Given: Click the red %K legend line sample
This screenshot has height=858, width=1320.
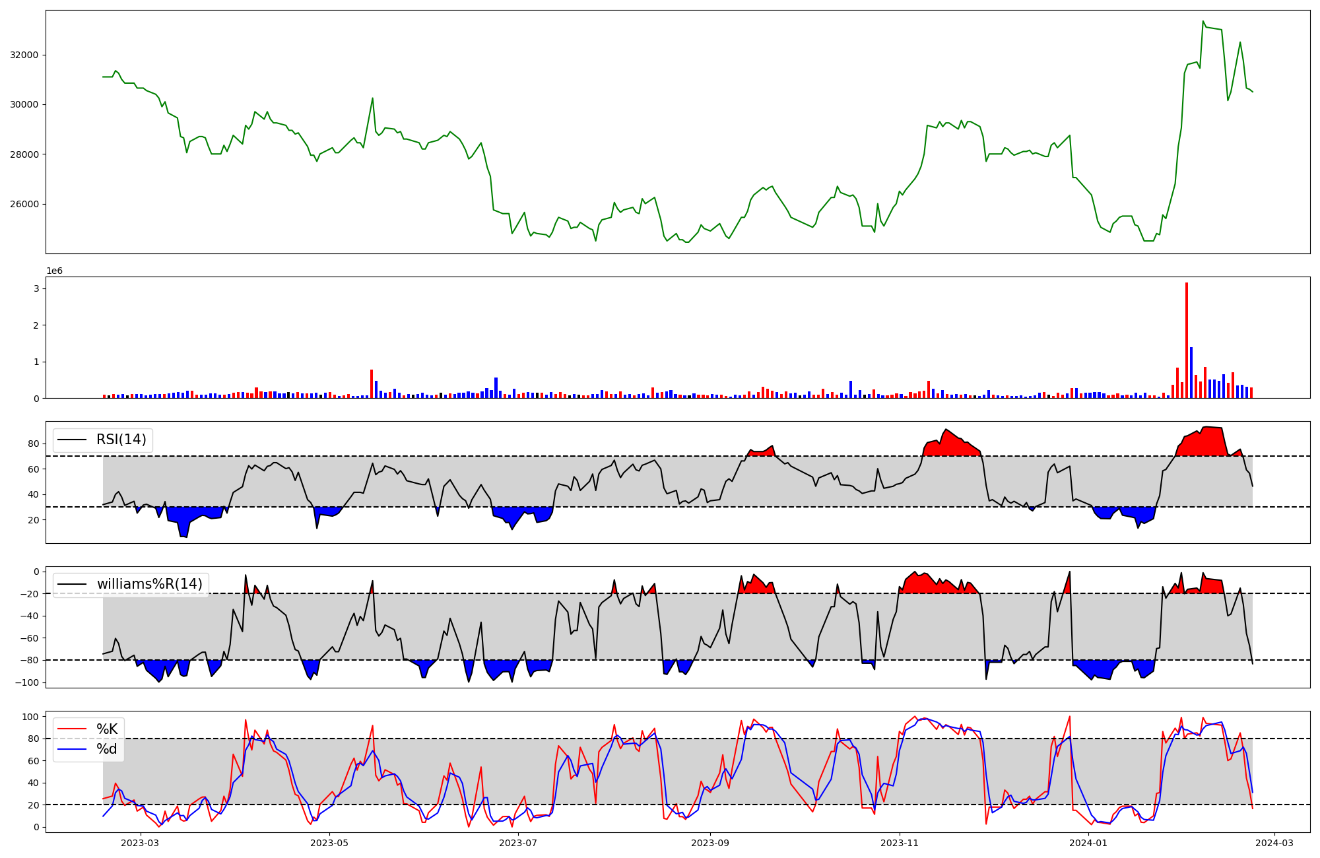Looking at the screenshot, I should (72, 729).
